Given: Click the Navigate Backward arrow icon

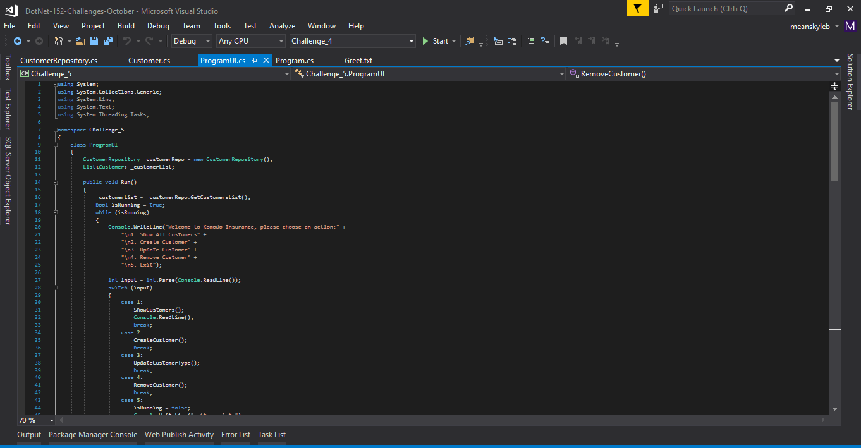Looking at the screenshot, I should pos(17,41).
